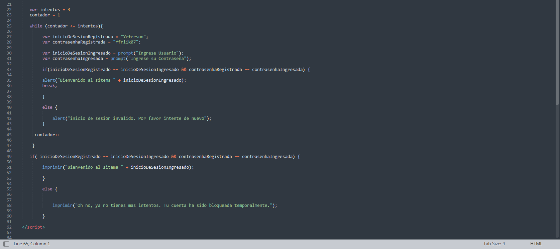Screen dimensions: 560x249
Task: Click the closing "</script>" tag
Action: 33,227
